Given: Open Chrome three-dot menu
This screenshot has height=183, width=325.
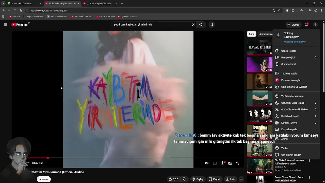Looking at the screenshot, I should tap(322, 10).
